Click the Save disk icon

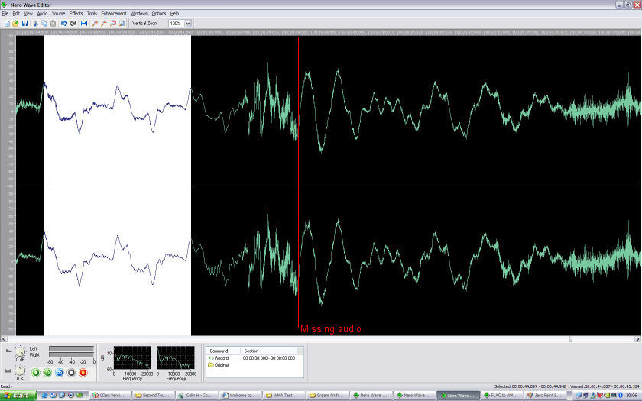[24, 24]
